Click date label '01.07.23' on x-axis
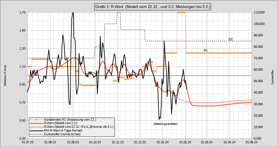 28,142
